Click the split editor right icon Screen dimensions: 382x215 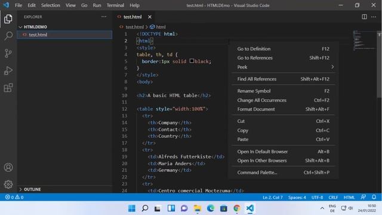[x=364, y=17]
